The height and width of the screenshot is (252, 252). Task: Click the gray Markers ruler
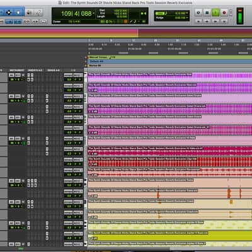[x=169, y=66]
